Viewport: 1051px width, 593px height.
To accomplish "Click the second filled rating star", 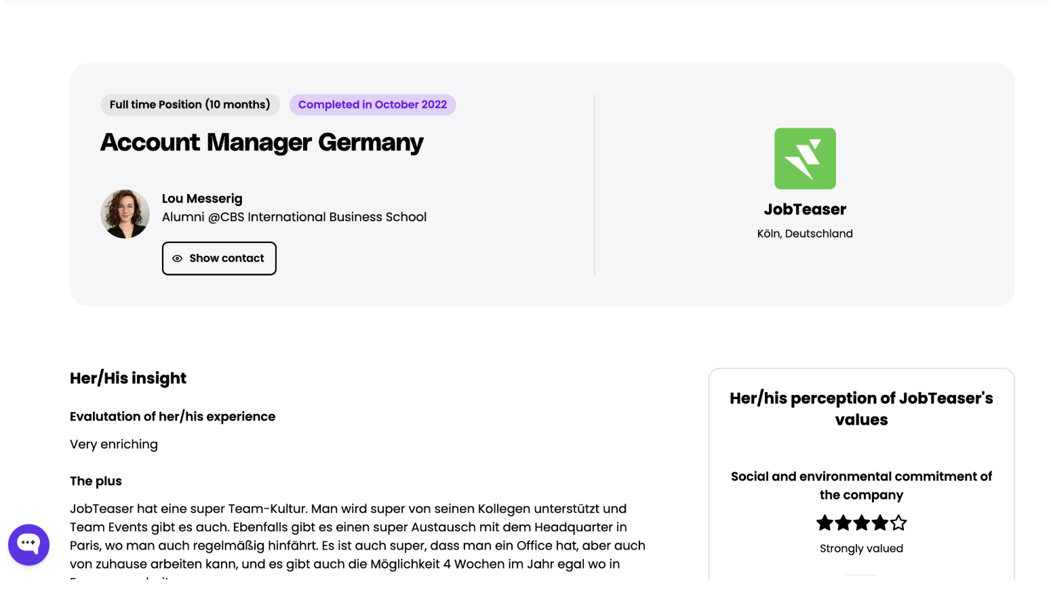I will pyautogui.click(x=843, y=523).
